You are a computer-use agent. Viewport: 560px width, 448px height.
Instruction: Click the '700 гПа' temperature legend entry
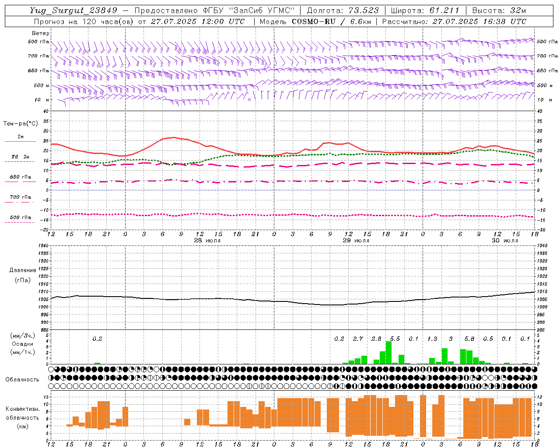(x=20, y=197)
